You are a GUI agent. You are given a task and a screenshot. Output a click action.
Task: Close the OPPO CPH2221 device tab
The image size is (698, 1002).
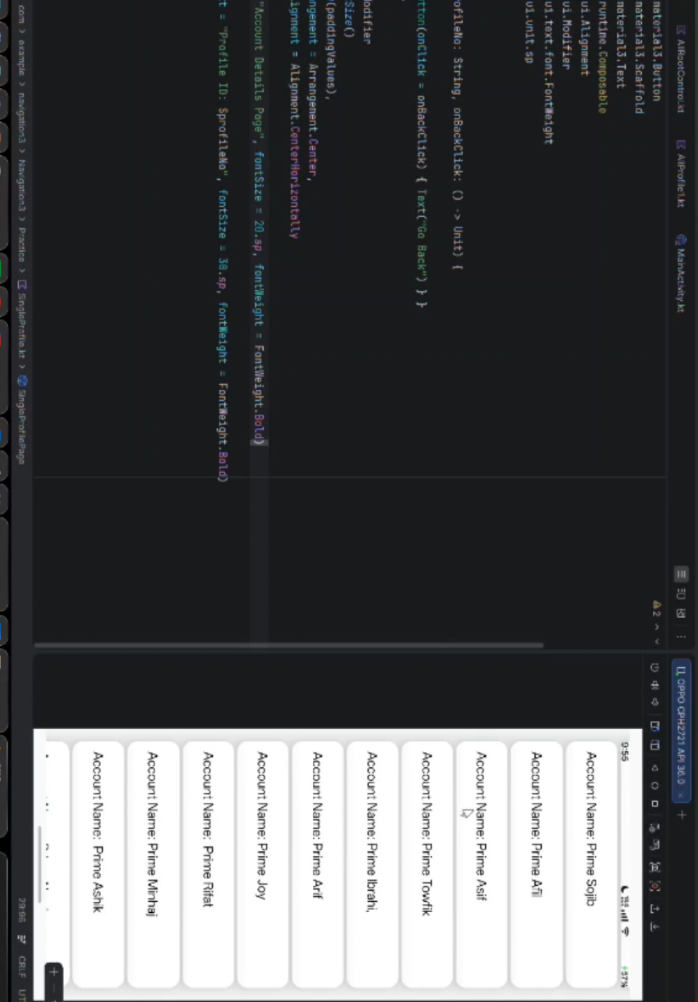[x=681, y=796]
